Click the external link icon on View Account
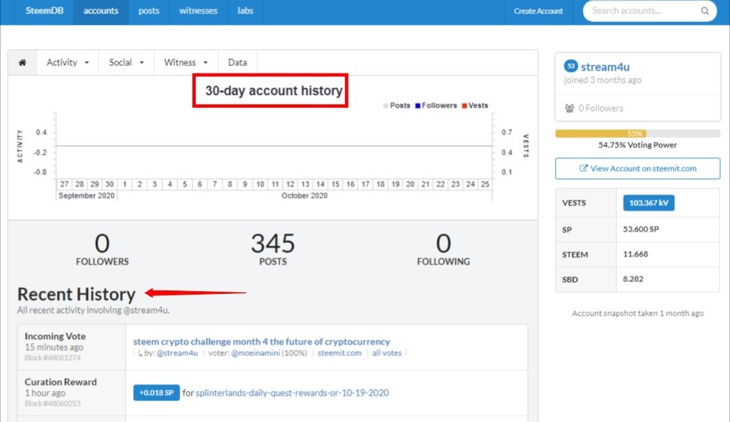 coord(583,169)
